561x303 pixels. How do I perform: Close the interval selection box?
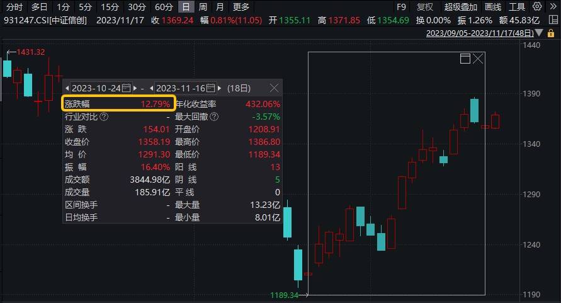(x=478, y=59)
